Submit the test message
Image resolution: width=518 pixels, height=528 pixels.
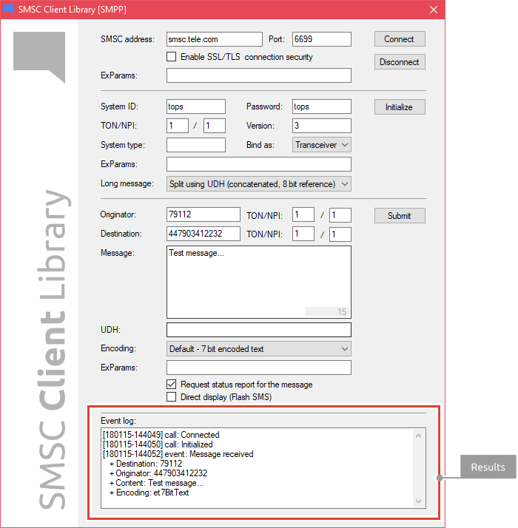point(399,216)
